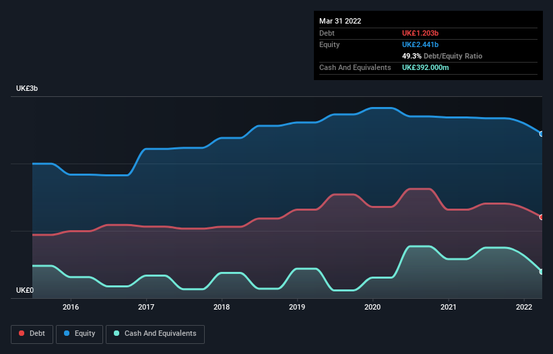Screen dimensions: 553x354
Task: Toggle the Cash And Equivalents legend button
Action: coord(155,334)
